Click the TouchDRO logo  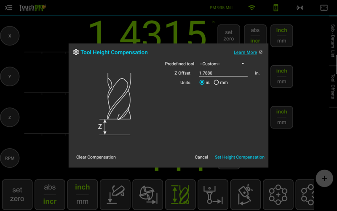point(32,8)
